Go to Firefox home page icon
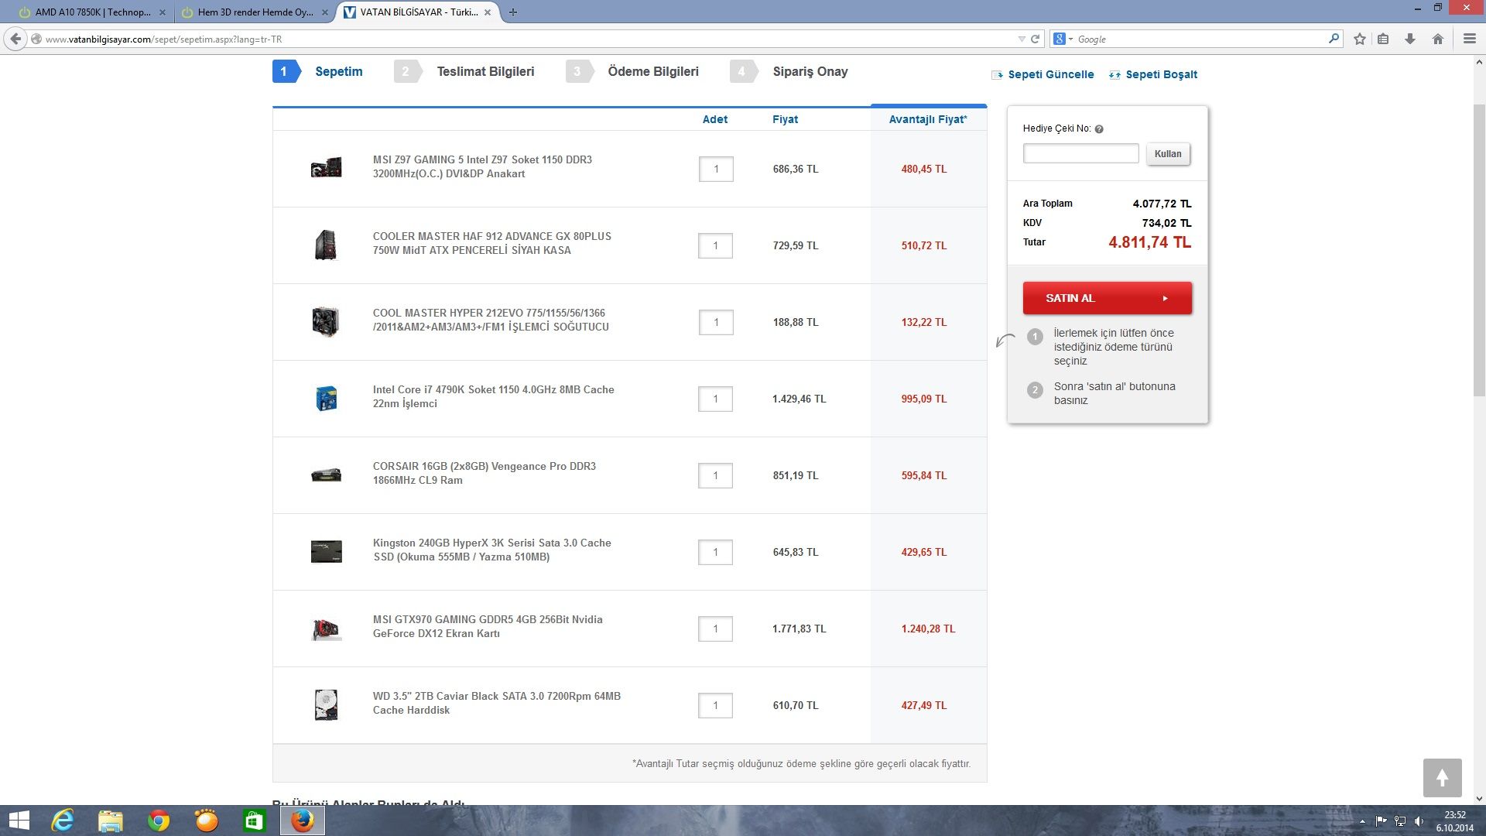 [1437, 39]
